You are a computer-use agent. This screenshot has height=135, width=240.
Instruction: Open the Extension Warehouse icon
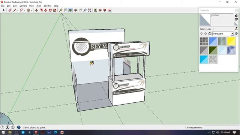105,10
